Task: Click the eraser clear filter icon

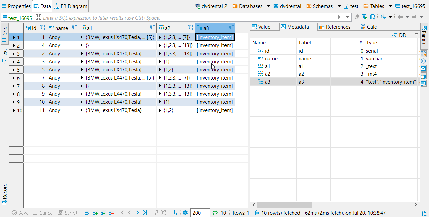Action: (357, 17)
